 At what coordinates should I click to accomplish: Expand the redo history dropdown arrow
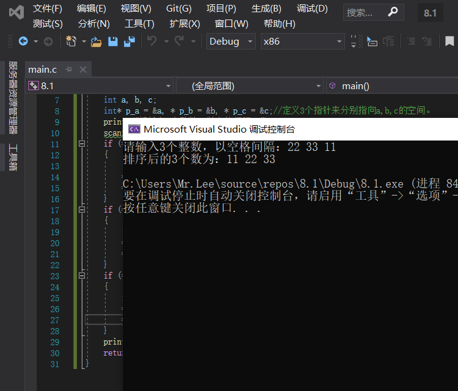click(x=194, y=42)
